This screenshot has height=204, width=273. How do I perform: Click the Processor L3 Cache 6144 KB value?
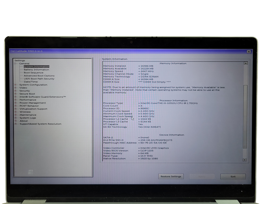[x=146, y=122]
